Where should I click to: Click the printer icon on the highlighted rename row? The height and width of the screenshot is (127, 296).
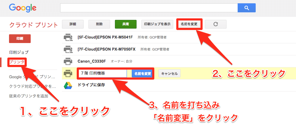[68, 73]
